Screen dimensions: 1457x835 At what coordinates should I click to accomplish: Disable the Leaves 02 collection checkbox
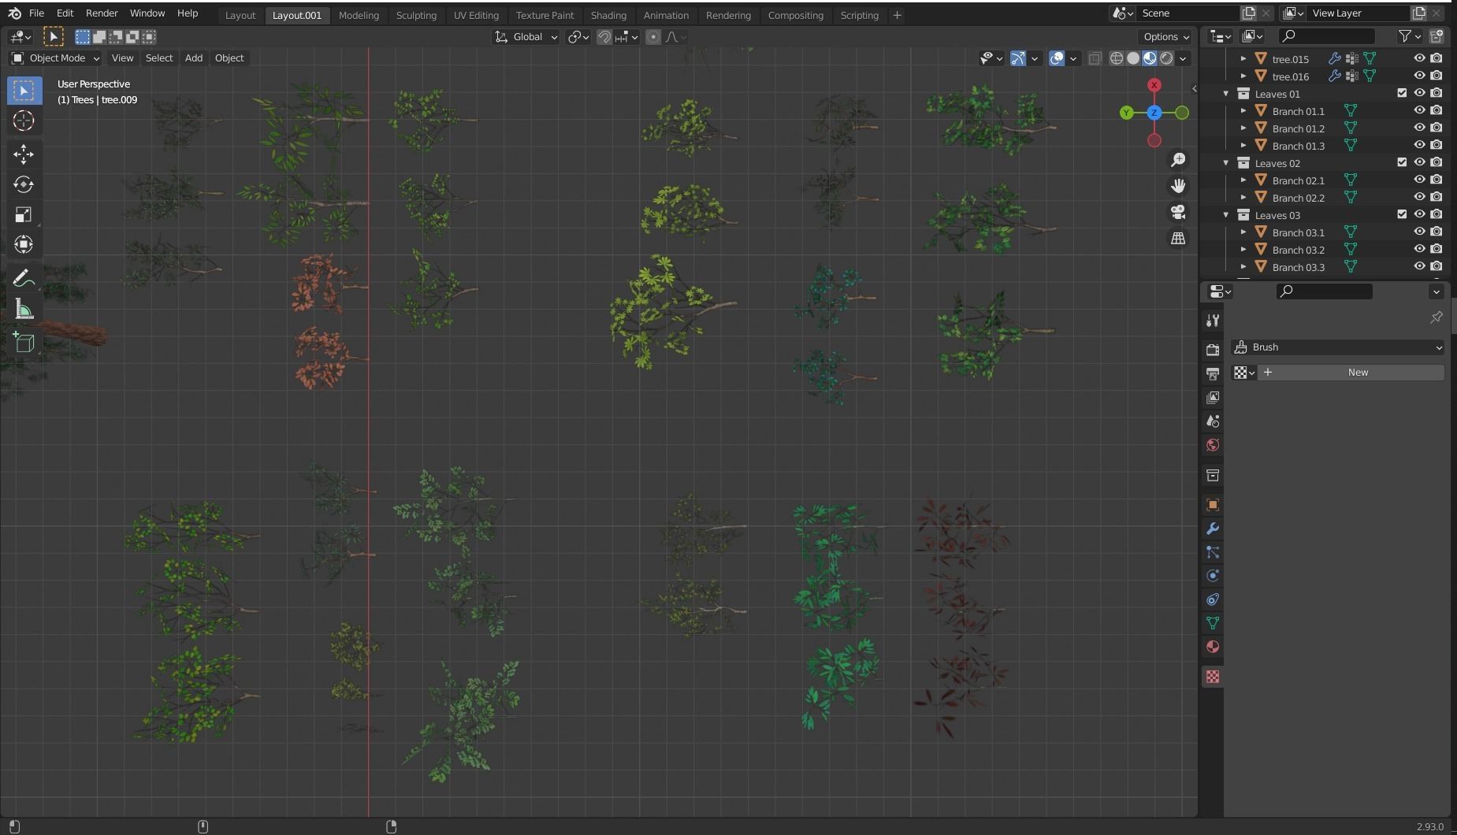tap(1402, 162)
